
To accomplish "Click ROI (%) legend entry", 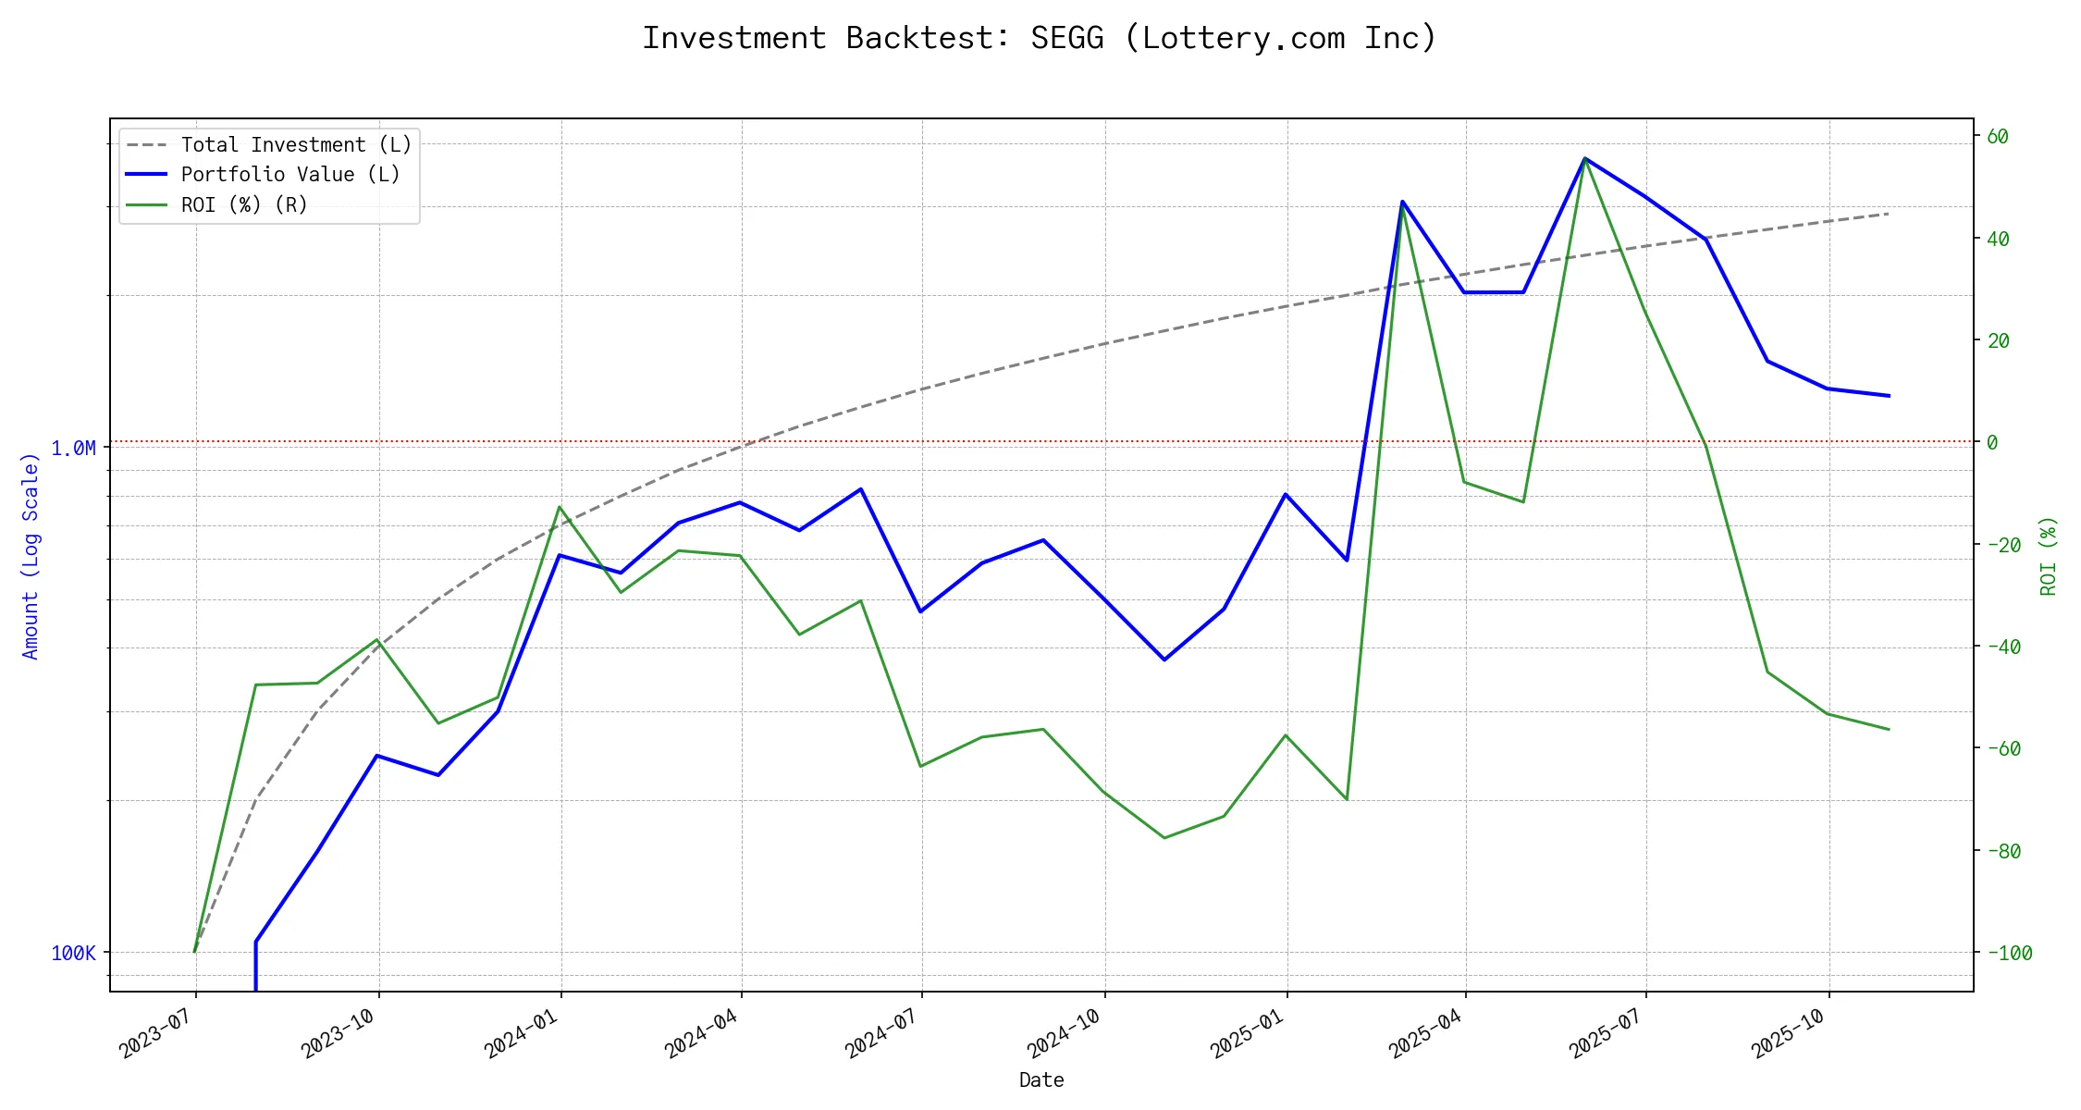I will point(244,204).
